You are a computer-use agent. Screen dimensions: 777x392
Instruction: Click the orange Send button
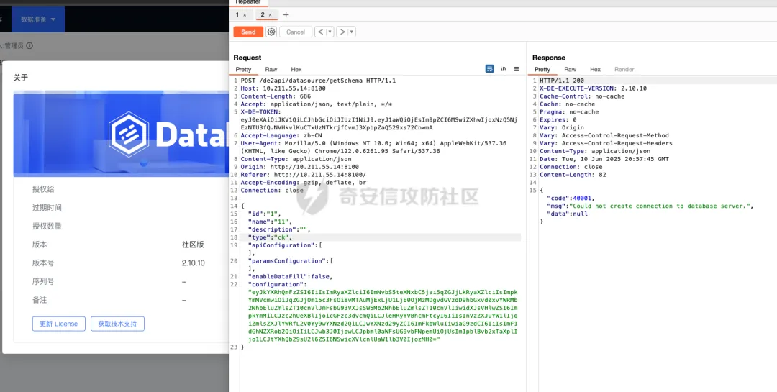pyautogui.click(x=248, y=32)
